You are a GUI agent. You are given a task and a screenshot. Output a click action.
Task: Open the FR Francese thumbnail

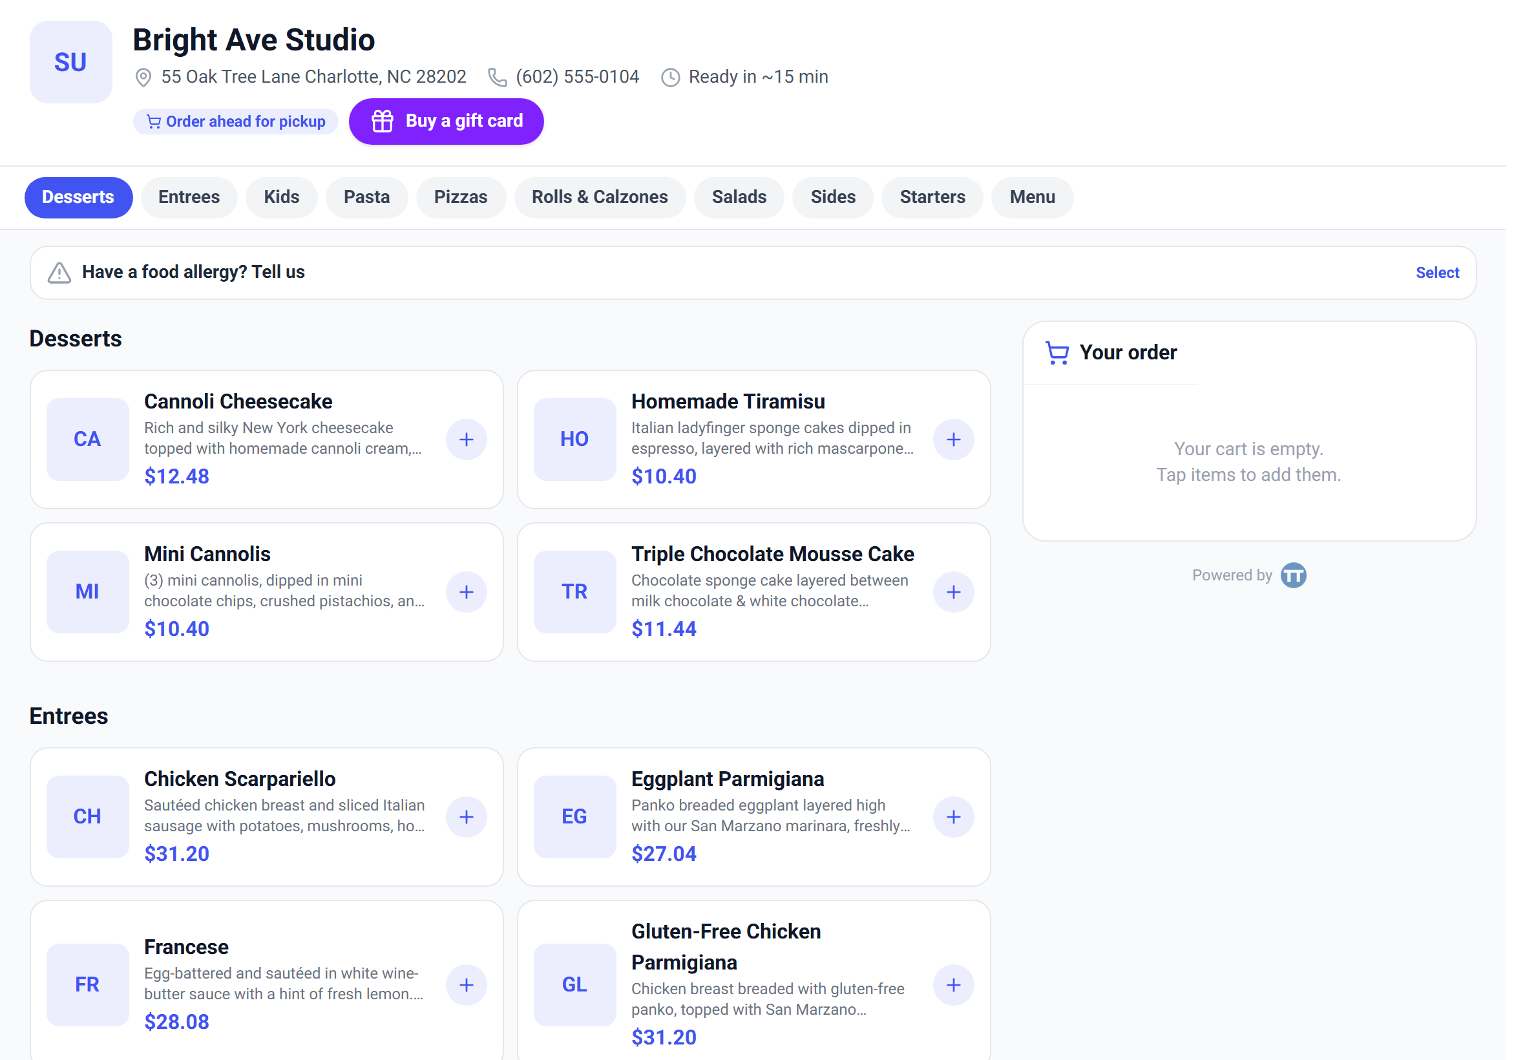tap(87, 984)
